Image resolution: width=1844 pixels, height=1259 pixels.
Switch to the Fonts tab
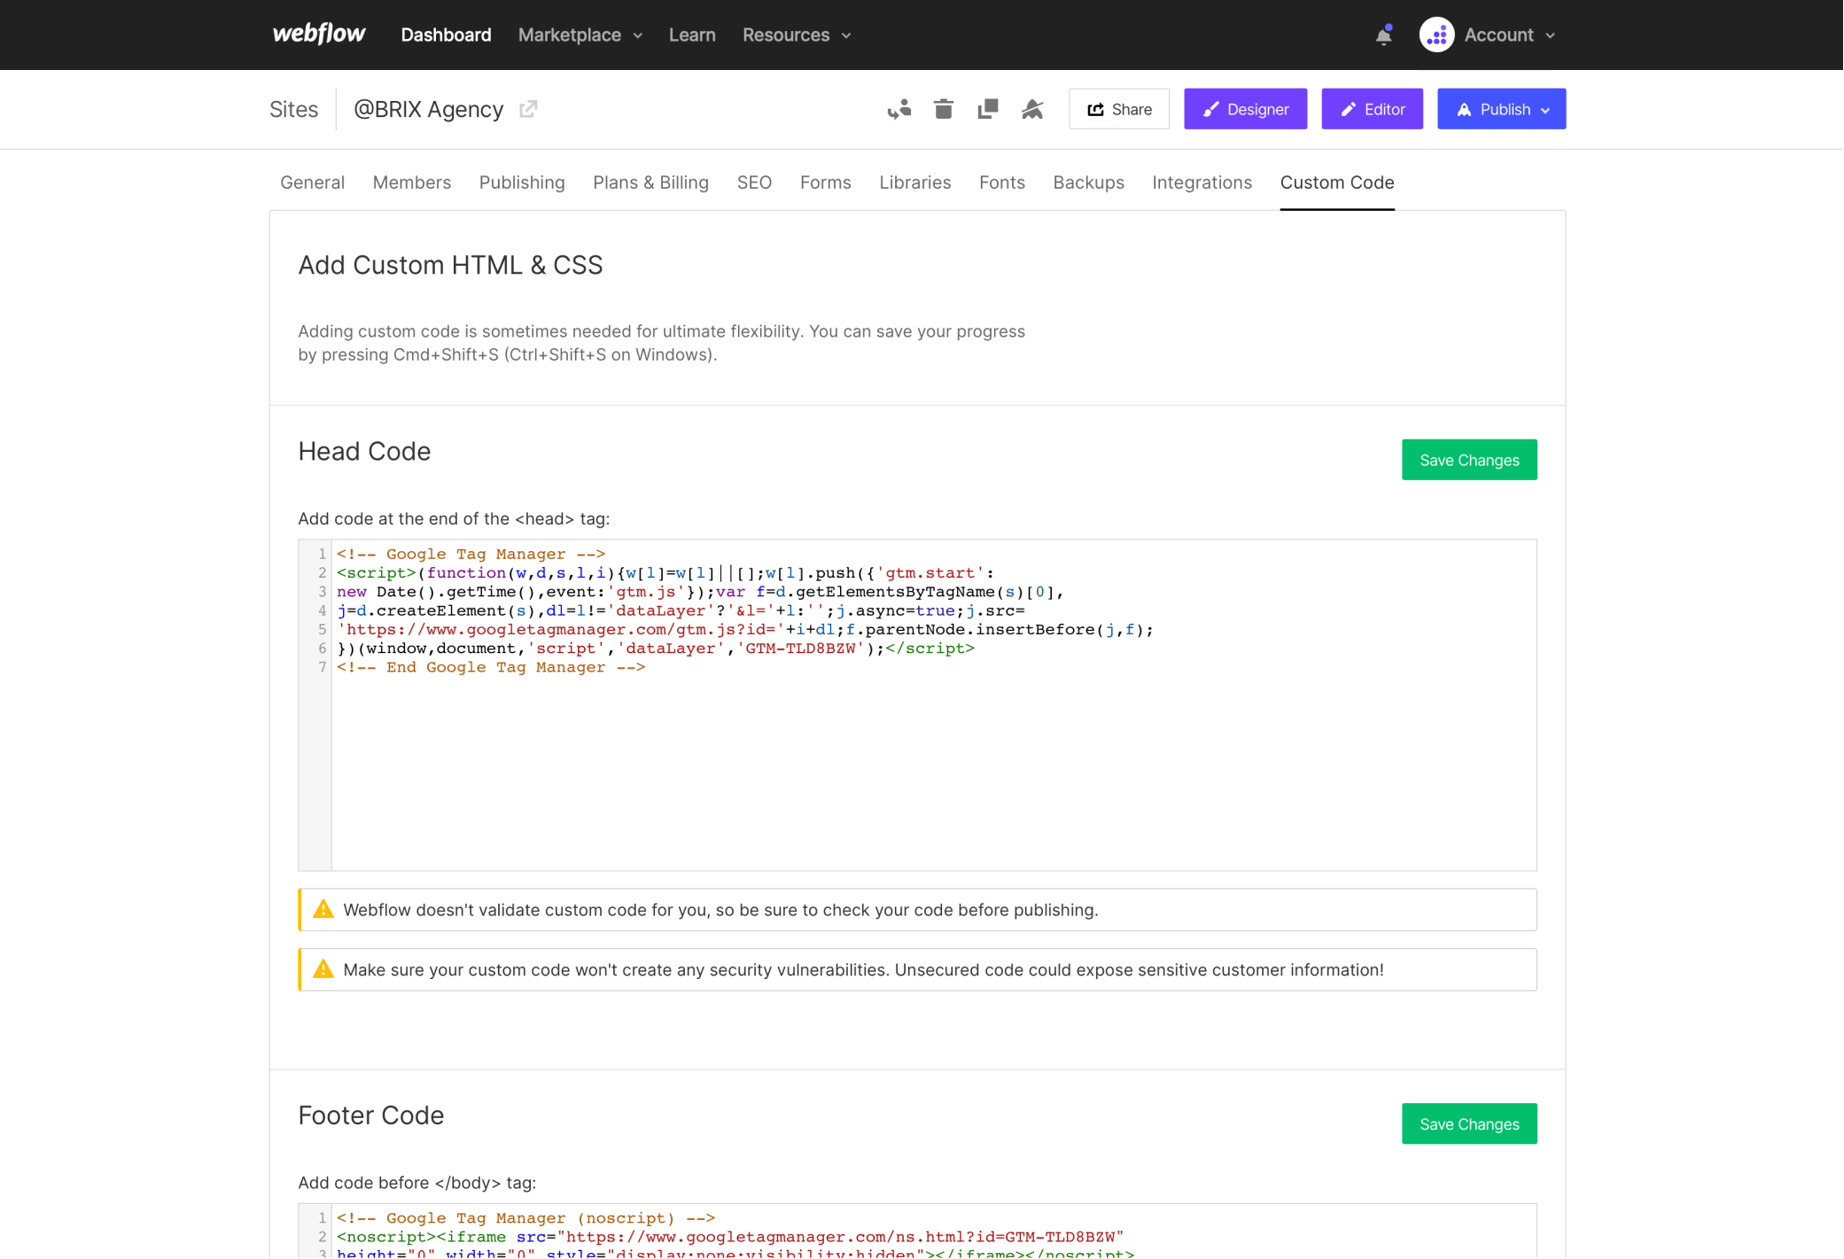[x=1001, y=183]
